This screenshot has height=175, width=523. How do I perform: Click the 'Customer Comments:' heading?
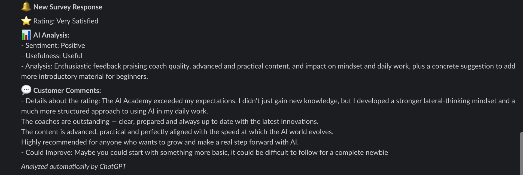click(x=67, y=90)
